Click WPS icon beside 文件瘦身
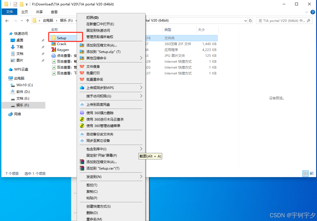Viewport: 317px width, 221px height. click(82, 67)
